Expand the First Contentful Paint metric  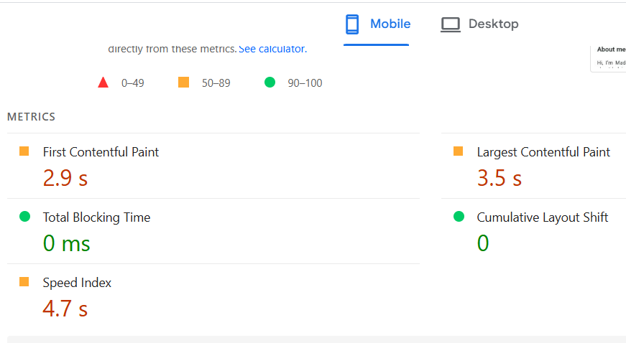tap(101, 152)
